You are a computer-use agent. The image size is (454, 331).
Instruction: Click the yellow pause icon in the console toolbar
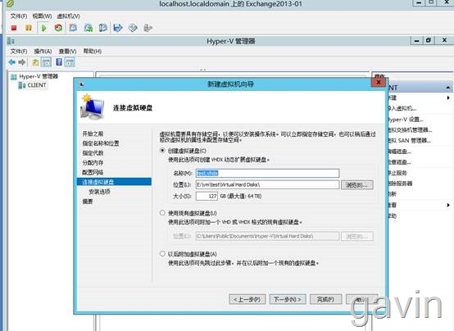click(29, 28)
